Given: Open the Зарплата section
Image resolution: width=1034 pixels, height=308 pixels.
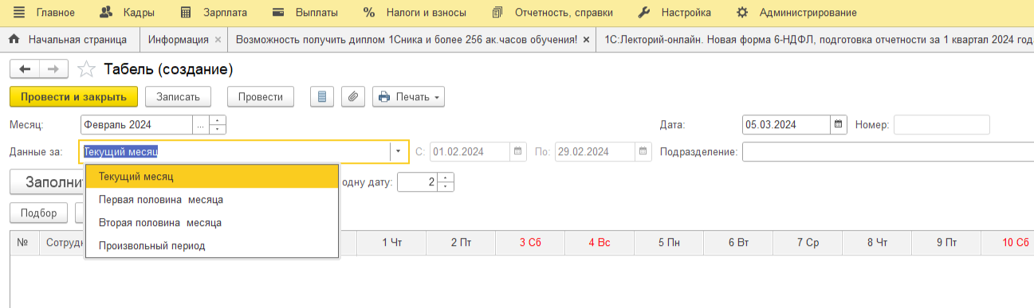Looking at the screenshot, I should coord(214,12).
